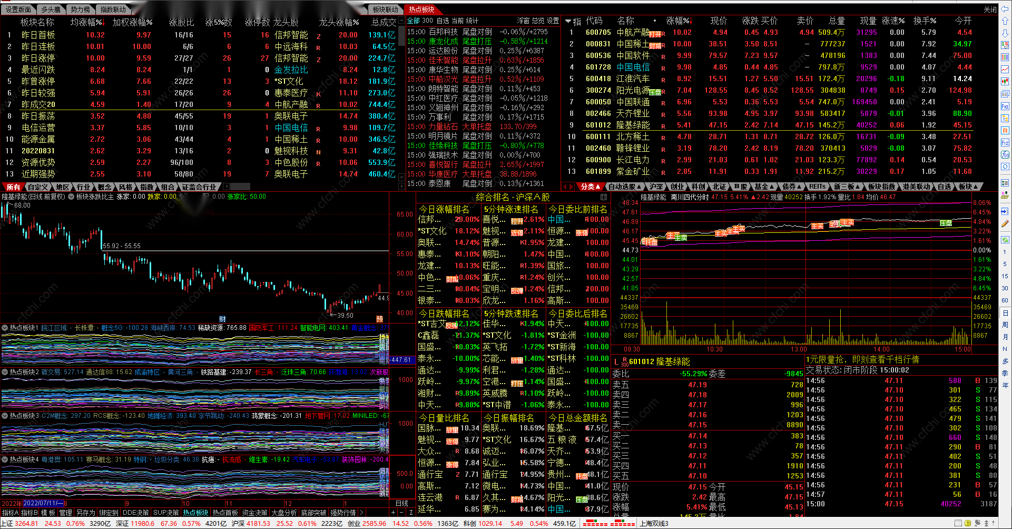Expand the 债券 dropdown tab
The width and height of the screenshot is (1012, 529).
point(792,187)
